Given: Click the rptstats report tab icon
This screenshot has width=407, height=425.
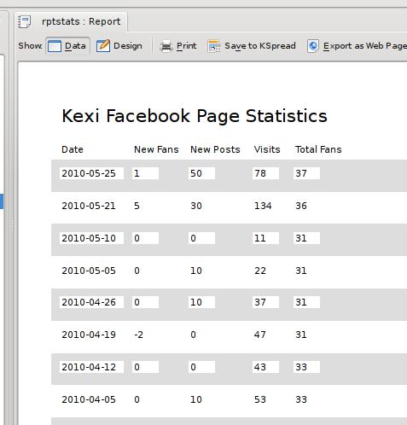Looking at the screenshot, I should coord(25,21).
